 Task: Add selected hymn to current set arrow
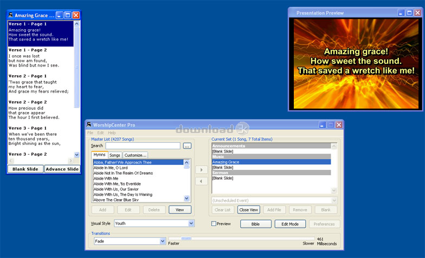tap(202, 170)
